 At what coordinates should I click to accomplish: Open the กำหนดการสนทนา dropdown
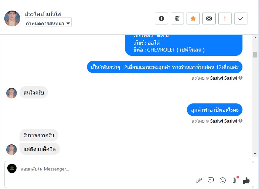click(x=48, y=23)
